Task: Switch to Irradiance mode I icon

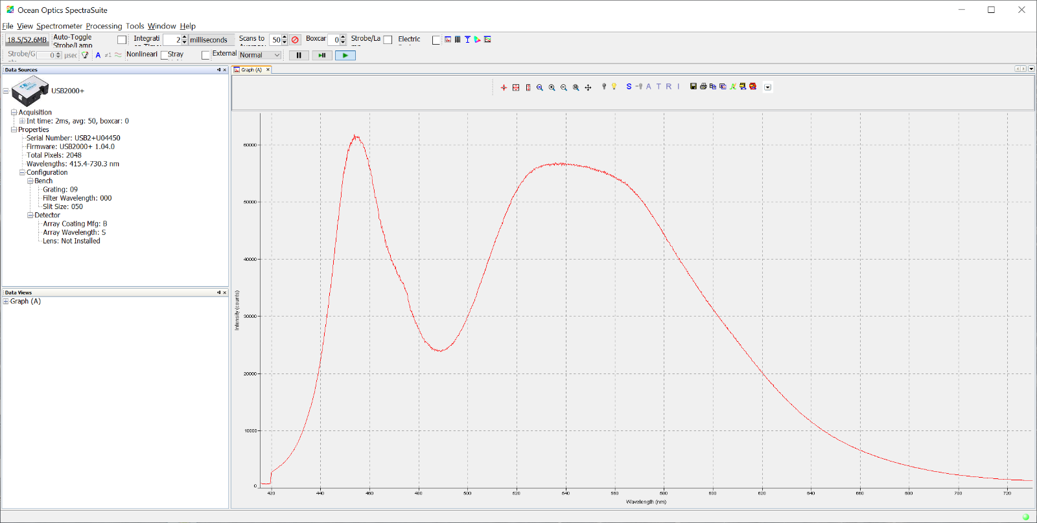Action: coord(679,86)
